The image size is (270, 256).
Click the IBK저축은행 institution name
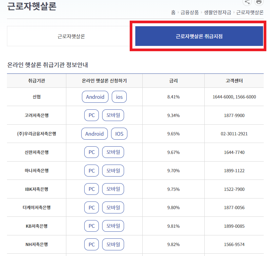point(36,189)
